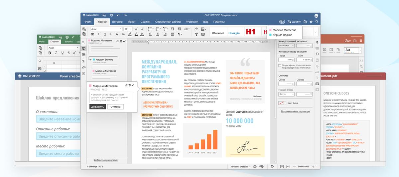Pick the Цвет фона background color swatch

tap(282, 103)
